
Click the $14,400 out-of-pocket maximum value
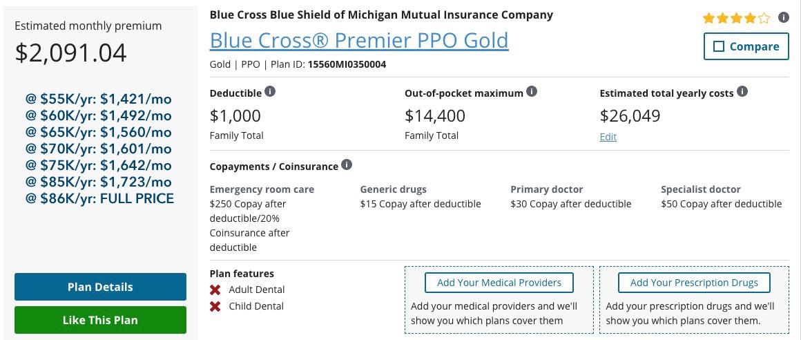click(x=435, y=115)
